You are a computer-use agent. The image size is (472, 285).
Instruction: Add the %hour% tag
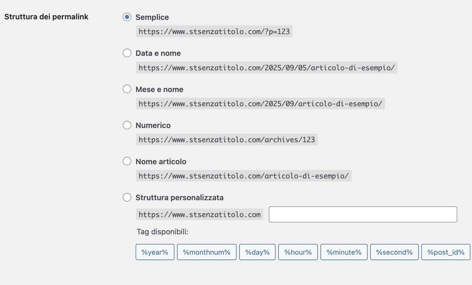tap(298, 252)
